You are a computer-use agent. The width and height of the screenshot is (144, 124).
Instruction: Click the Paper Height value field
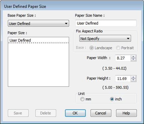click(123, 79)
